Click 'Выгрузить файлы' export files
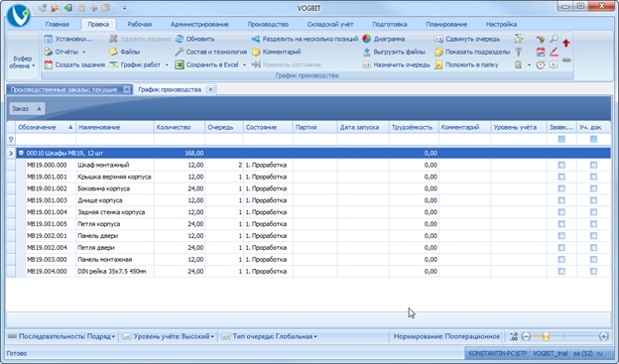The image size is (619, 364). [394, 52]
